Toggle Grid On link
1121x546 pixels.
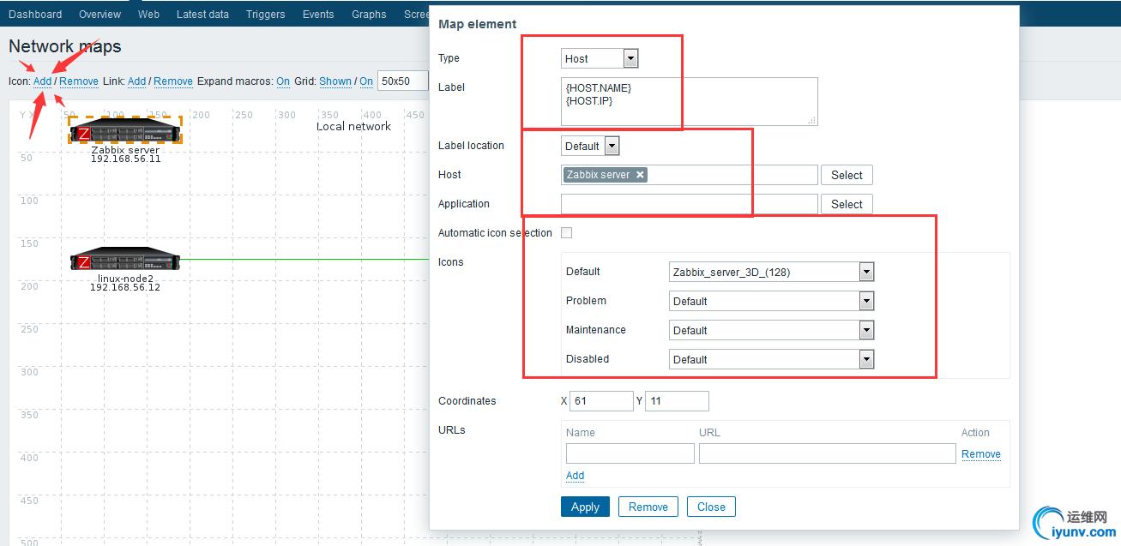pyautogui.click(x=366, y=81)
